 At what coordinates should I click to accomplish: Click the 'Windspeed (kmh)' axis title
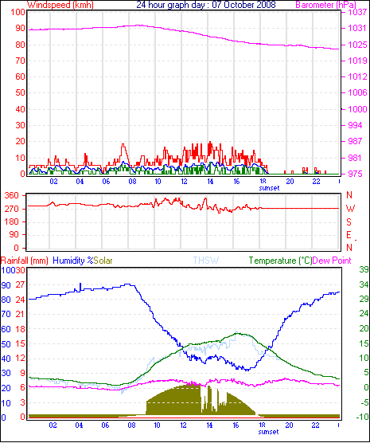(x=60, y=5)
